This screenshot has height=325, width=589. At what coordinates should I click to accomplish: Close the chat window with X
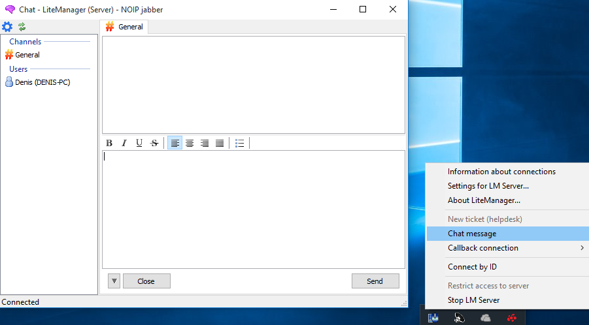coord(392,9)
